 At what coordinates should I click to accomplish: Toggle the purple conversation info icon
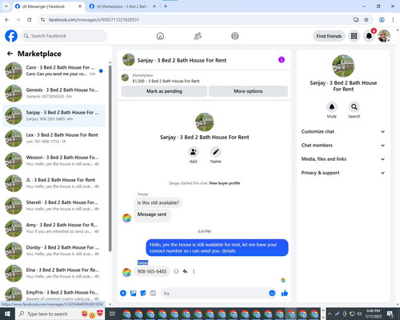tap(282, 60)
